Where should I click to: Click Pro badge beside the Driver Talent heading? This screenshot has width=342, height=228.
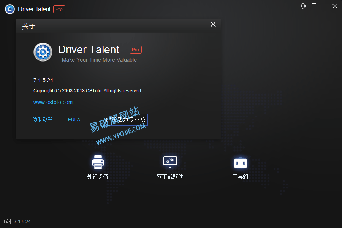[x=136, y=49]
